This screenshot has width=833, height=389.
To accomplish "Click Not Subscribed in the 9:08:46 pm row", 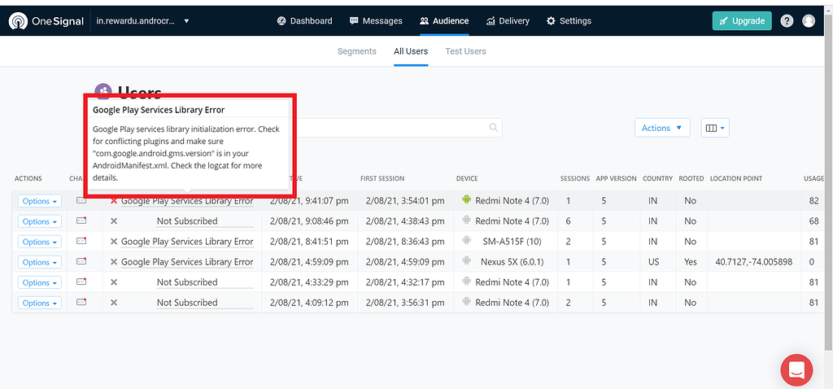I will coord(187,221).
